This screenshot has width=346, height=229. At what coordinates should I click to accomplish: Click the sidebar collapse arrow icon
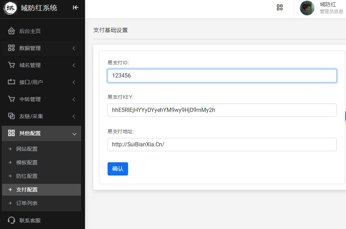click(x=75, y=7)
